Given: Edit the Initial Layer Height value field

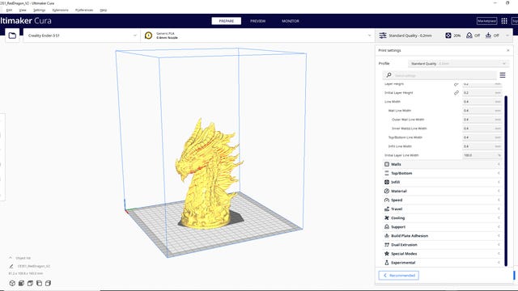Looking at the screenshot, I should tap(482, 93).
